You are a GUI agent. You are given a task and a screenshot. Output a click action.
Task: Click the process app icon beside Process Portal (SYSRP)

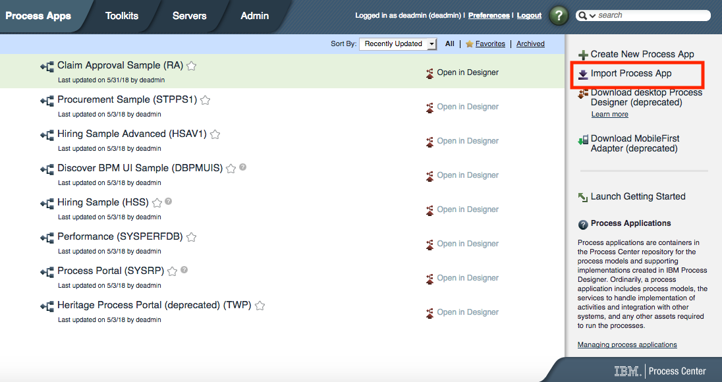[x=47, y=272]
